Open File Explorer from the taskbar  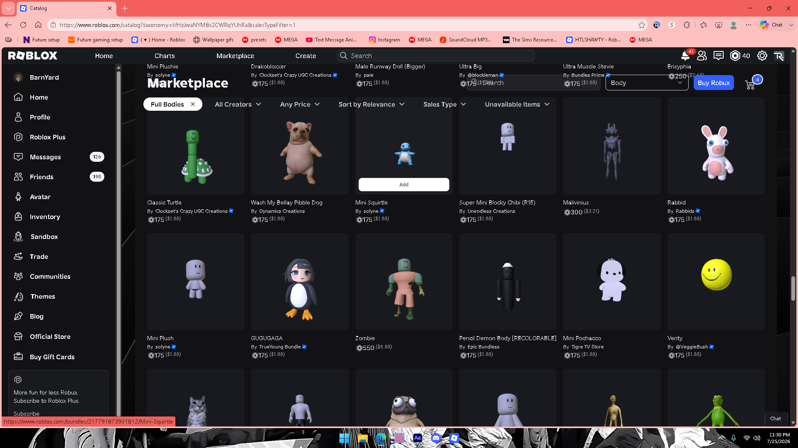362,438
